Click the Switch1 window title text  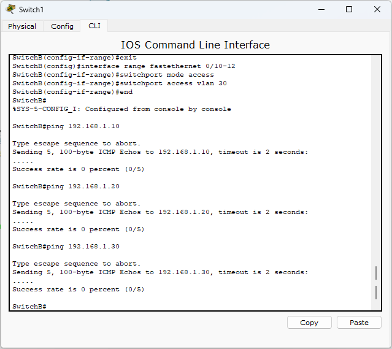(31, 10)
